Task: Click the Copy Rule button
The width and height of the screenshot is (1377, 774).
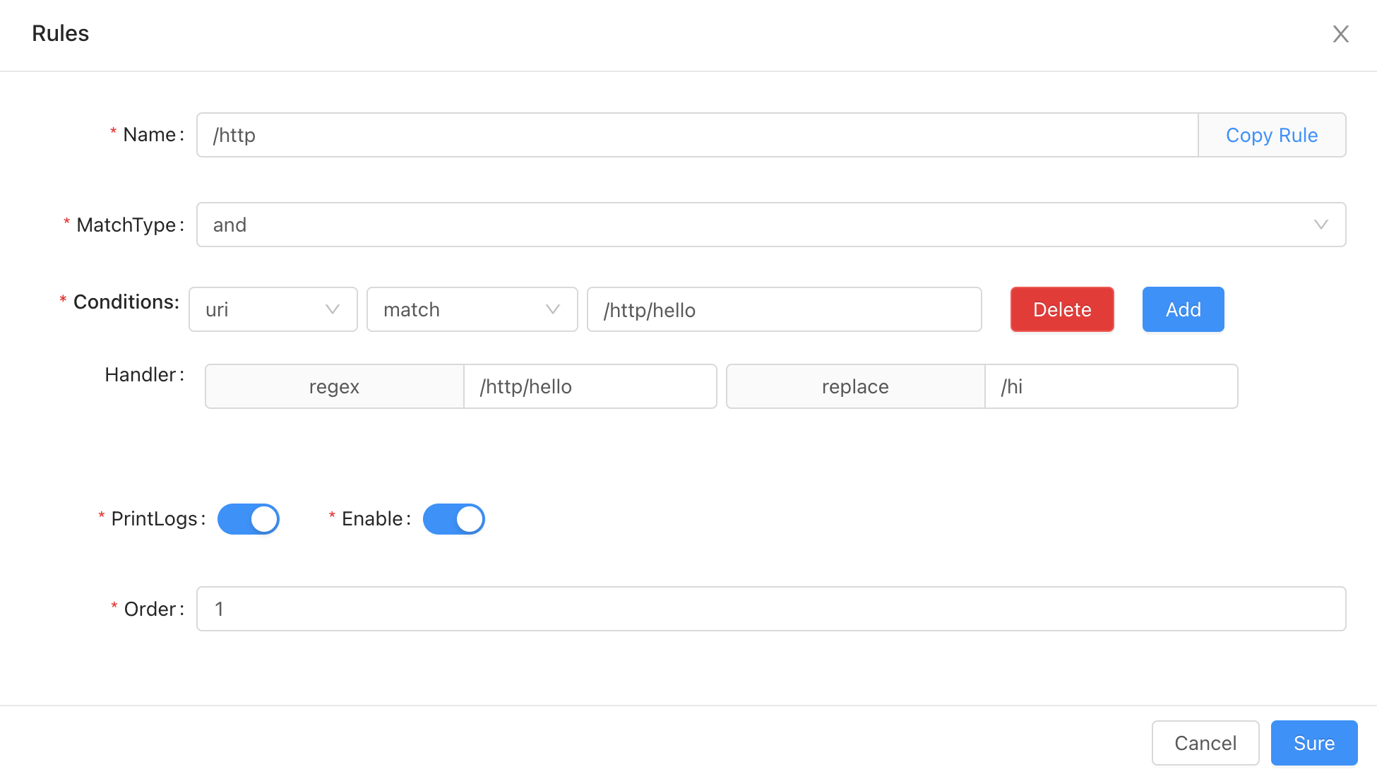Action: point(1271,135)
